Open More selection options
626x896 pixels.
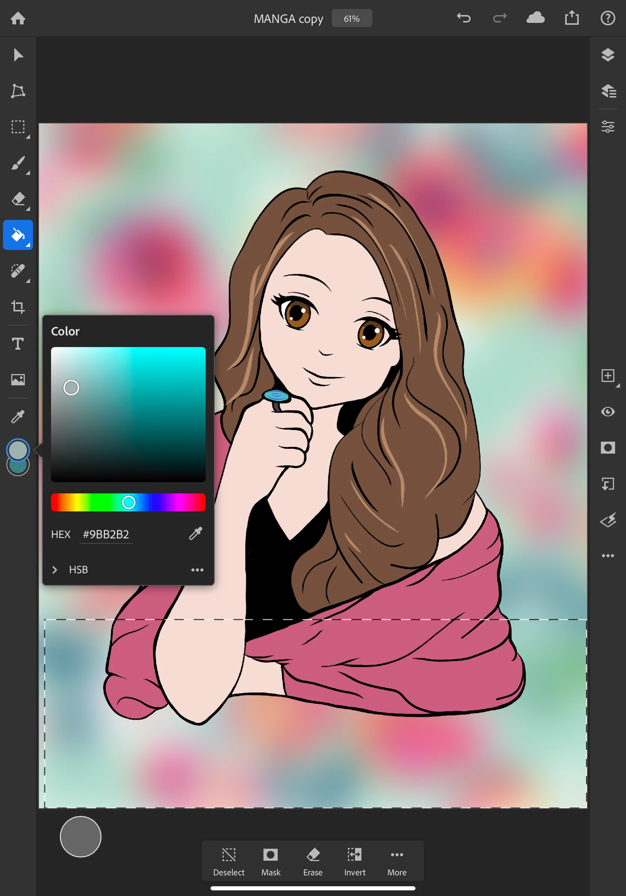tap(397, 861)
